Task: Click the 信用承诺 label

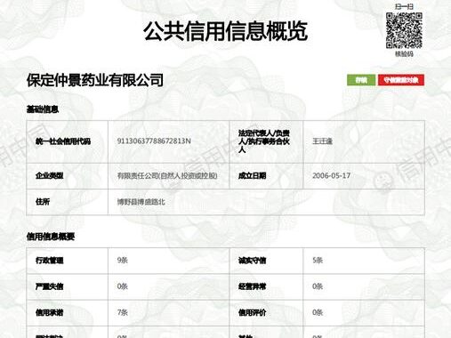Action: [49, 313]
